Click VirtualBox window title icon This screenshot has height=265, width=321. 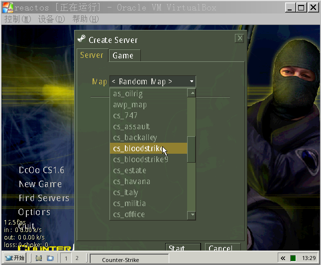[x=8, y=7]
